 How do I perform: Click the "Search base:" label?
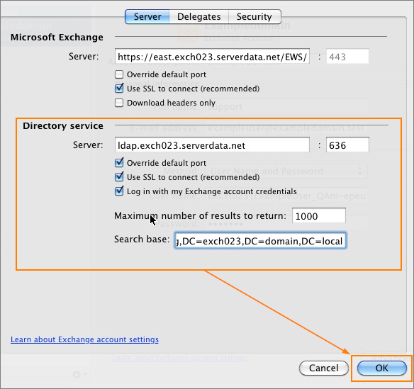point(142,239)
